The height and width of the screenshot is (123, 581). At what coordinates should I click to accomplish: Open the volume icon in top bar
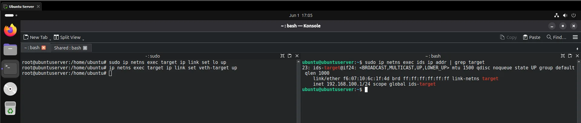click(x=565, y=15)
